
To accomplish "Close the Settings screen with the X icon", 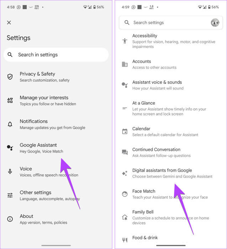I will pyautogui.click(x=9, y=22).
